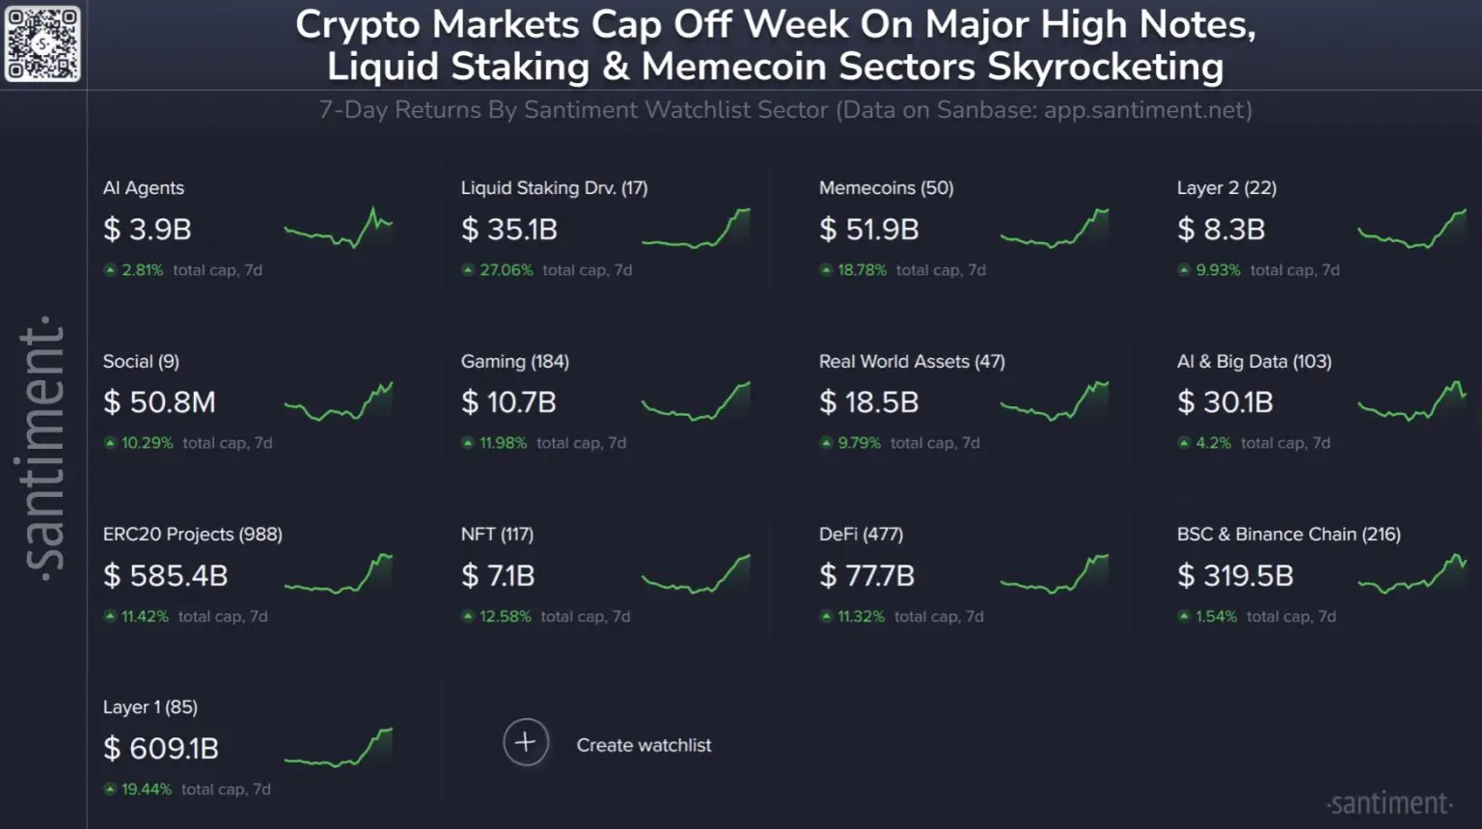Click the santiment watermark logo at bottom right
The width and height of the screenshot is (1482, 829).
coord(1389,803)
